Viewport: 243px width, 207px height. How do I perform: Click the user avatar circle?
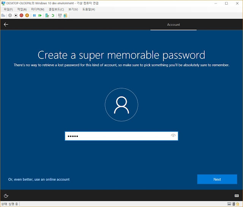coord(121,105)
